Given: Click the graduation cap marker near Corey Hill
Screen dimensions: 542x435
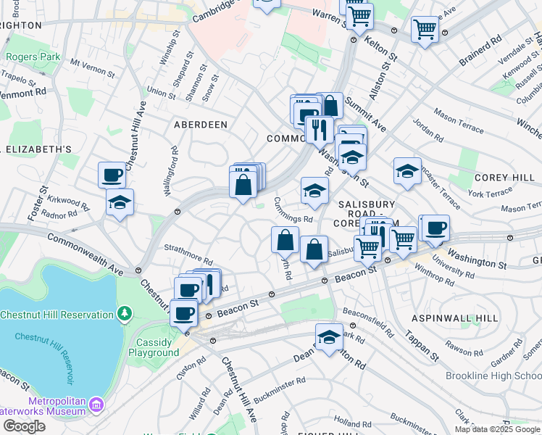Looking at the screenshot, I should 408,171.
